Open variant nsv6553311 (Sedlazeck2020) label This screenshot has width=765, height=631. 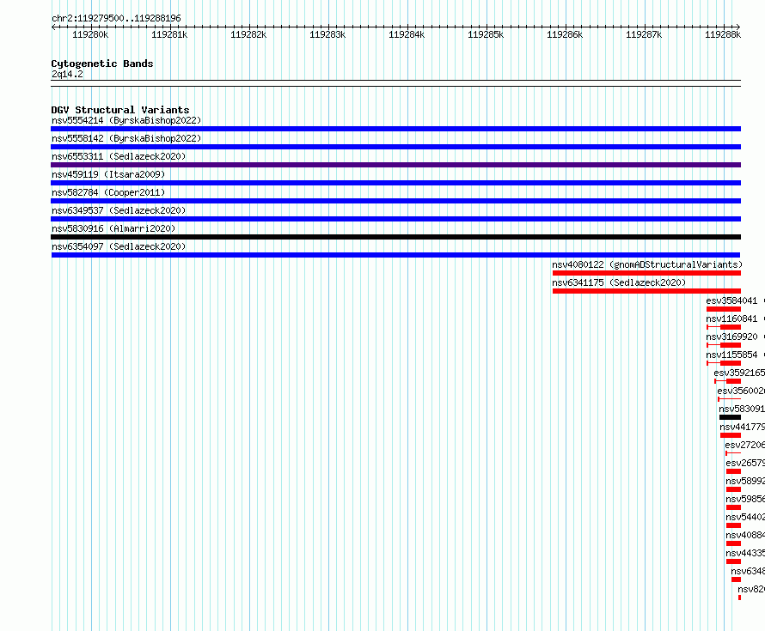pos(119,156)
